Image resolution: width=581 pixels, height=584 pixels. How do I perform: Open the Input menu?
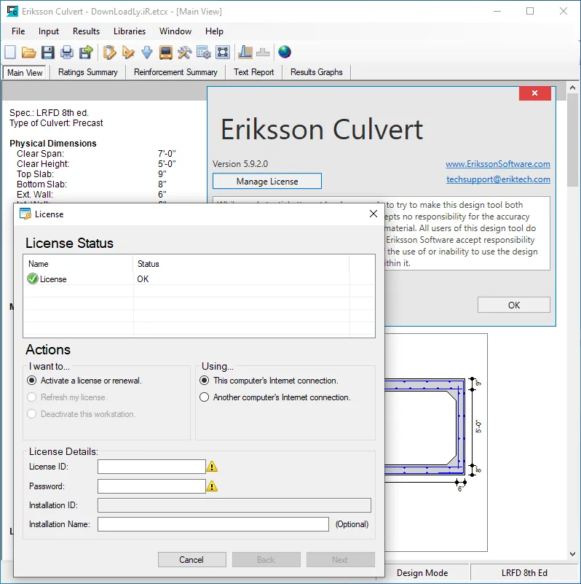[49, 31]
